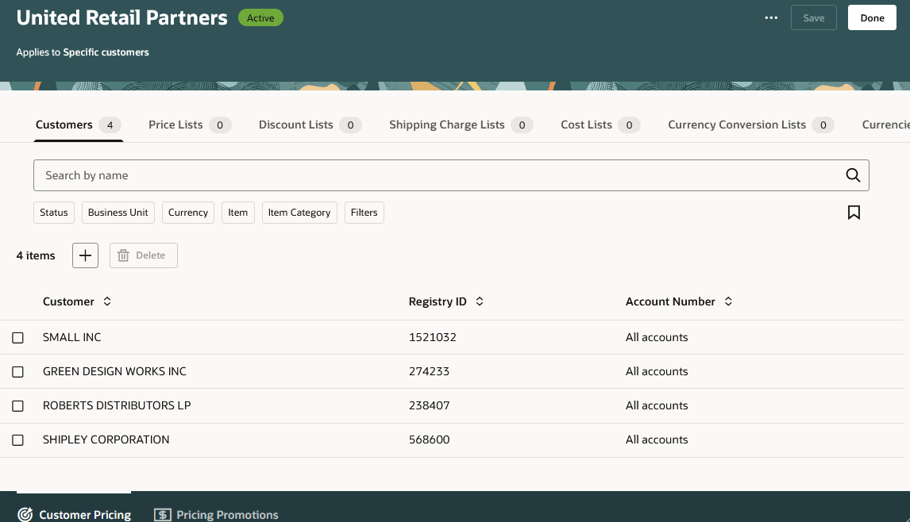Image resolution: width=910 pixels, height=522 pixels.
Task: Click the Delete button
Action: tap(144, 255)
